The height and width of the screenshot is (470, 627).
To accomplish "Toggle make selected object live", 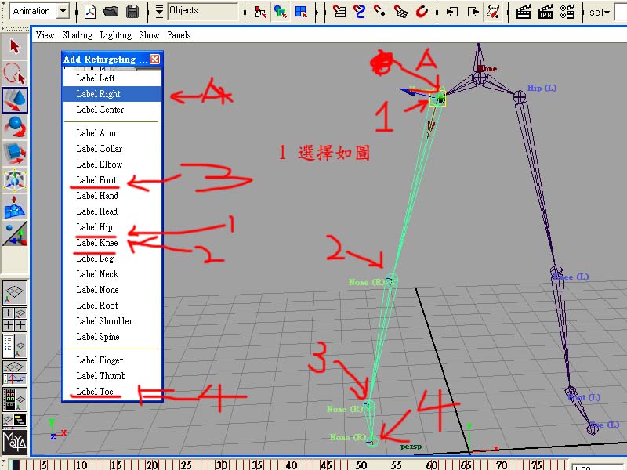I will [x=422, y=12].
